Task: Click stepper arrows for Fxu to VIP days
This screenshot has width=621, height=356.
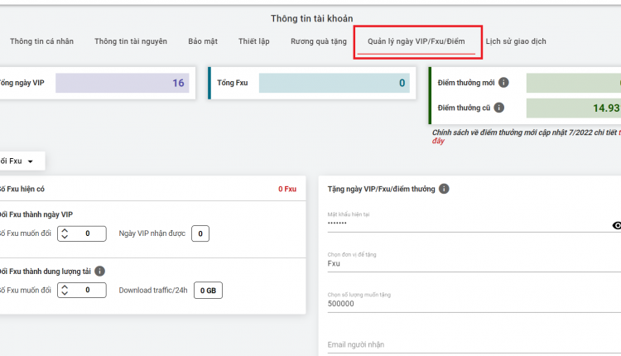Action: 65,233
